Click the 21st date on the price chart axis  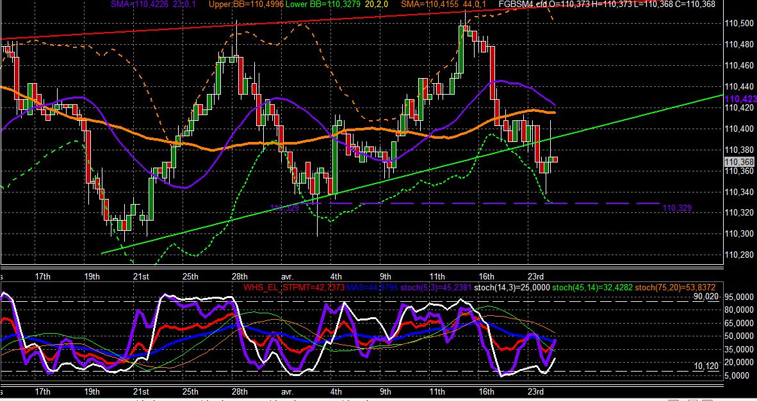(x=140, y=277)
